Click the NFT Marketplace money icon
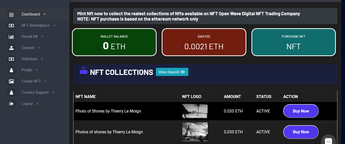The height and width of the screenshot is (144, 345). click(x=11, y=26)
